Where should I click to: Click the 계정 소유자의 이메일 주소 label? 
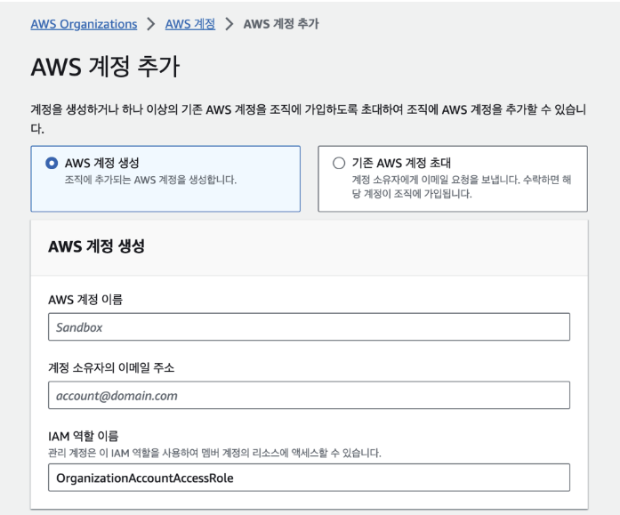[x=111, y=367]
